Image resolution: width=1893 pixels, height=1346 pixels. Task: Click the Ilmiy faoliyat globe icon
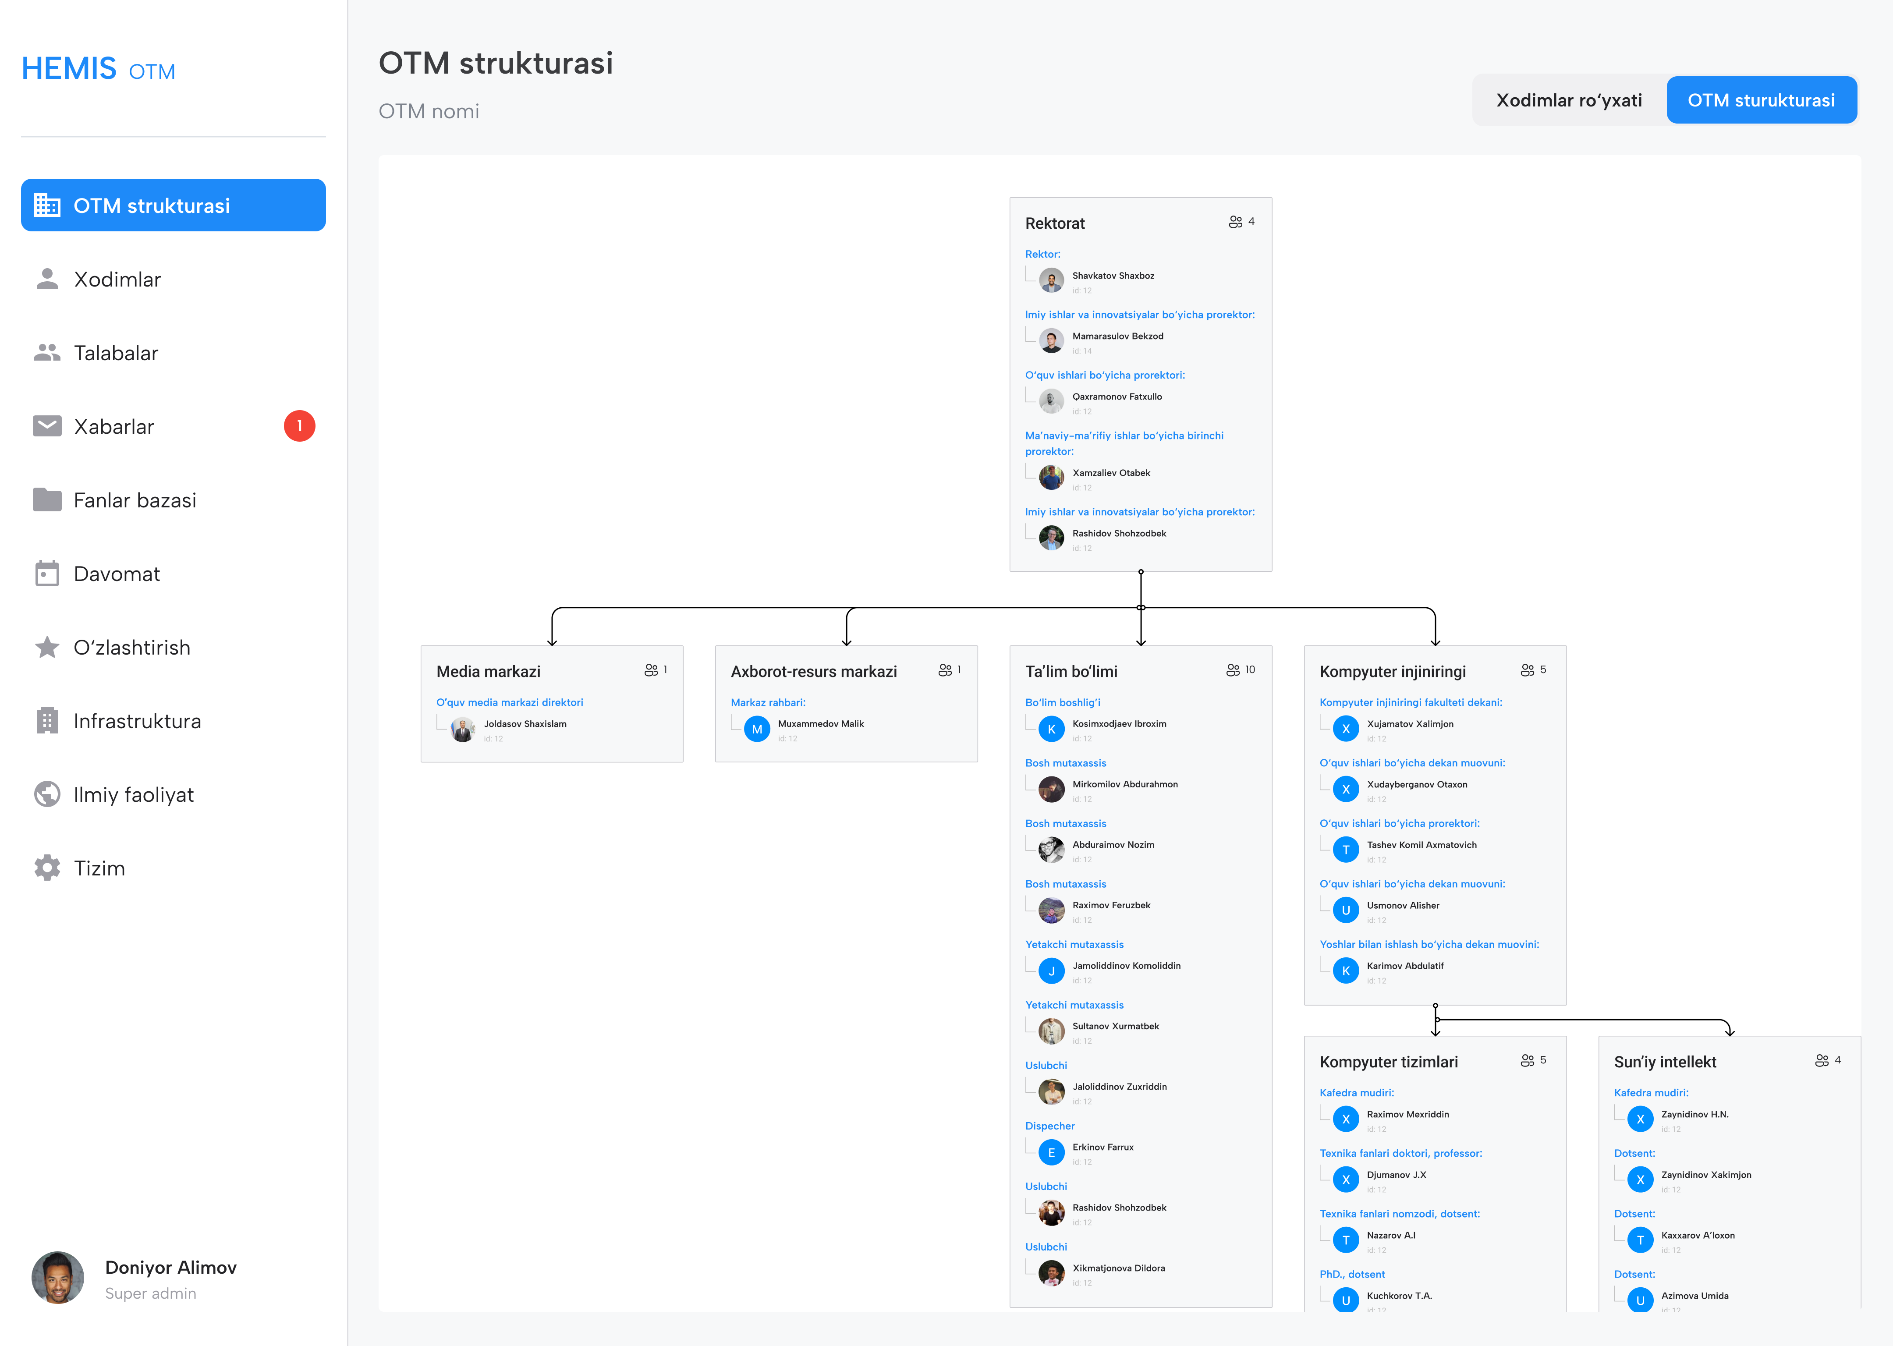(47, 794)
